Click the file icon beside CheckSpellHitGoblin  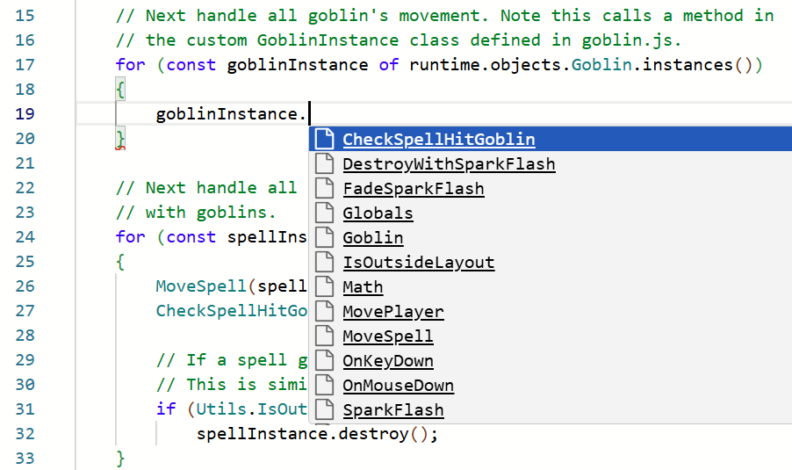(x=324, y=139)
